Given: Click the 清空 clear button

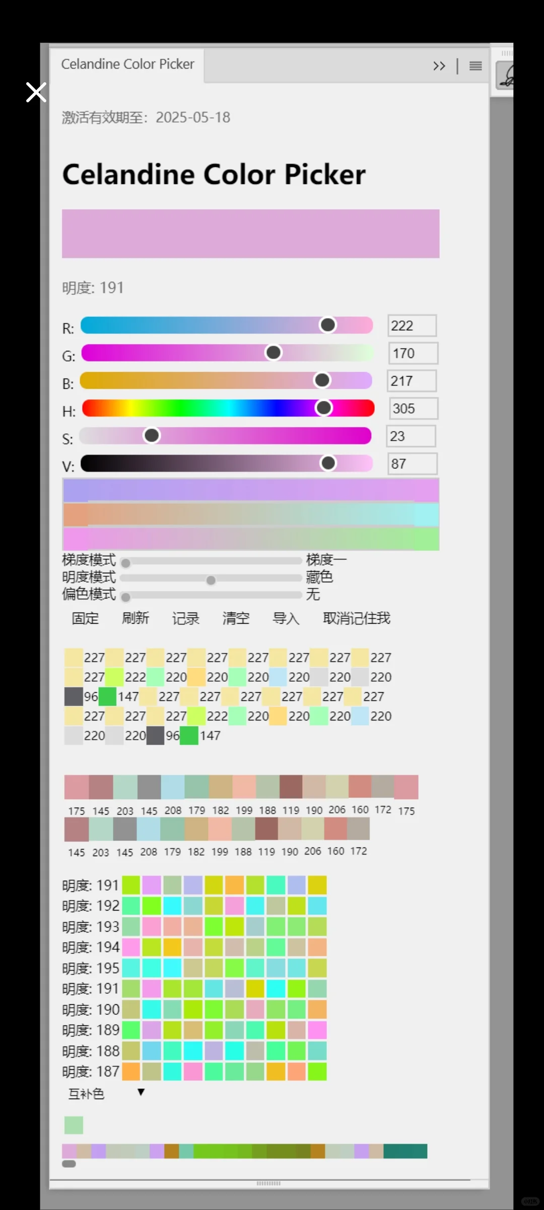Looking at the screenshot, I should [236, 618].
